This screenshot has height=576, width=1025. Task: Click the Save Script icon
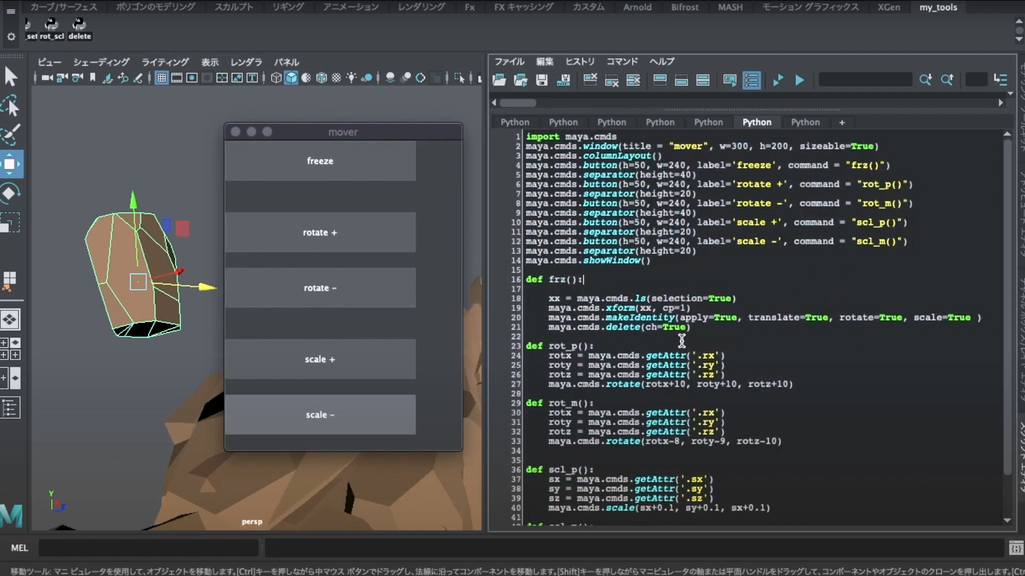542,80
